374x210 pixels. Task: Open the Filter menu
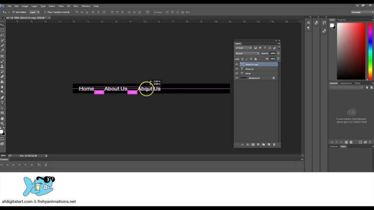pyautogui.click(x=61, y=6)
